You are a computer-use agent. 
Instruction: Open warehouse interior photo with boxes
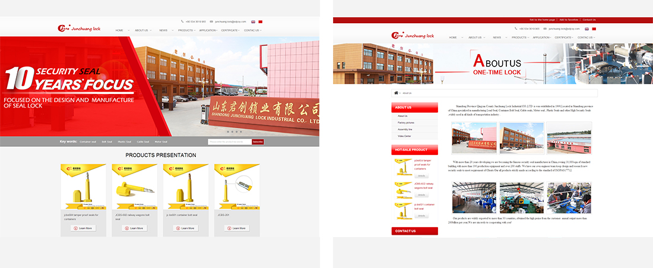coord(474,197)
